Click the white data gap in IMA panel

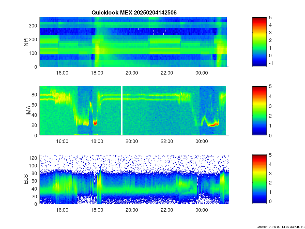[121, 111]
